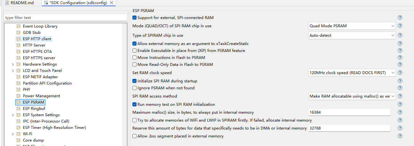Show help for Move Instructions in Flash to PSRAM
Viewport: 414px width, 146px height.
click(x=400, y=58)
